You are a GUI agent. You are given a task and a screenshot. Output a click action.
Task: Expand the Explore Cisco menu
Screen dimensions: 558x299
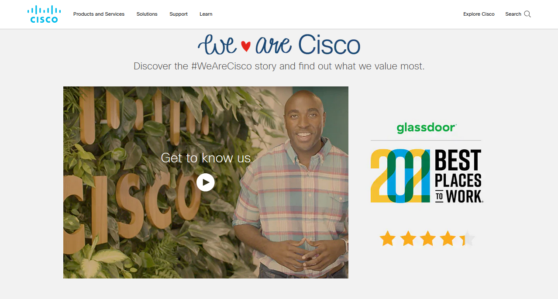point(479,14)
